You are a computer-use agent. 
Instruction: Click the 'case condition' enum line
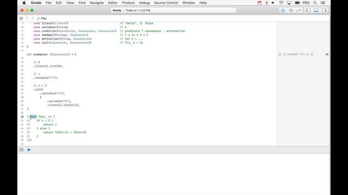[75, 31]
